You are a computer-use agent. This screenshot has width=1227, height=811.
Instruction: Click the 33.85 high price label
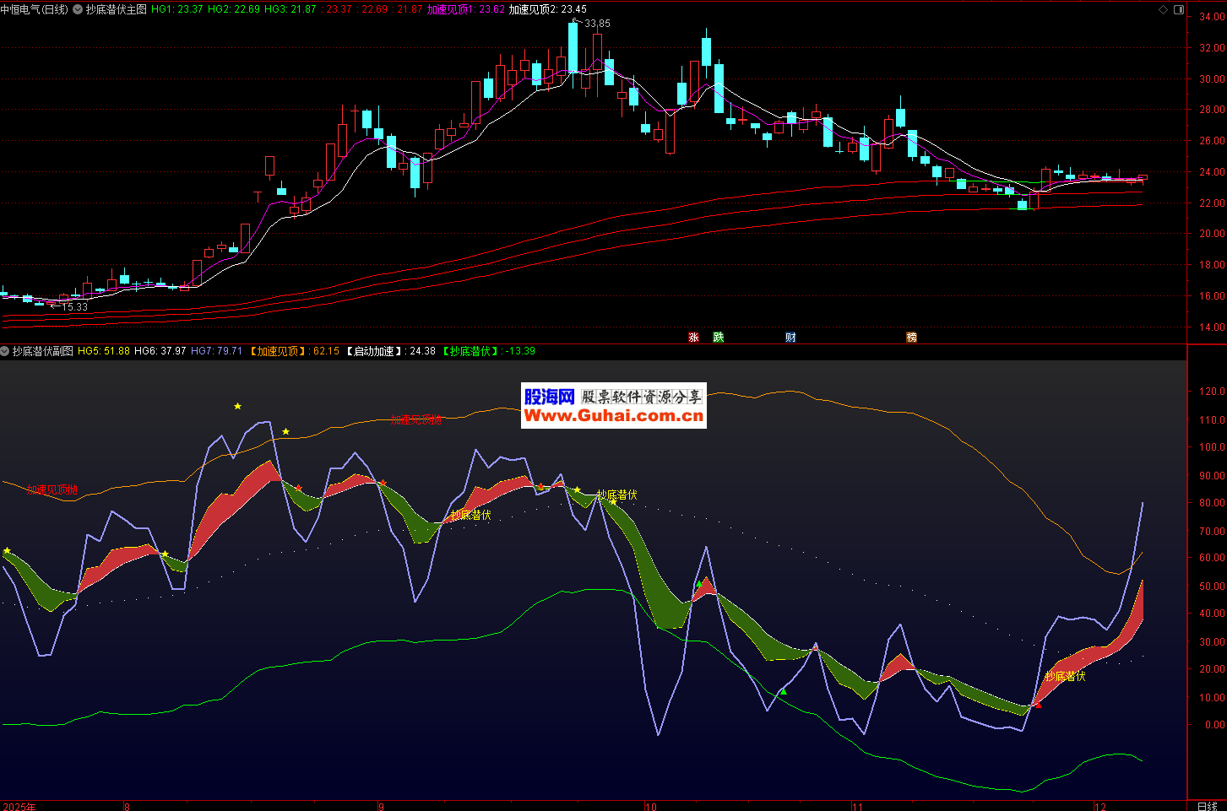[596, 24]
